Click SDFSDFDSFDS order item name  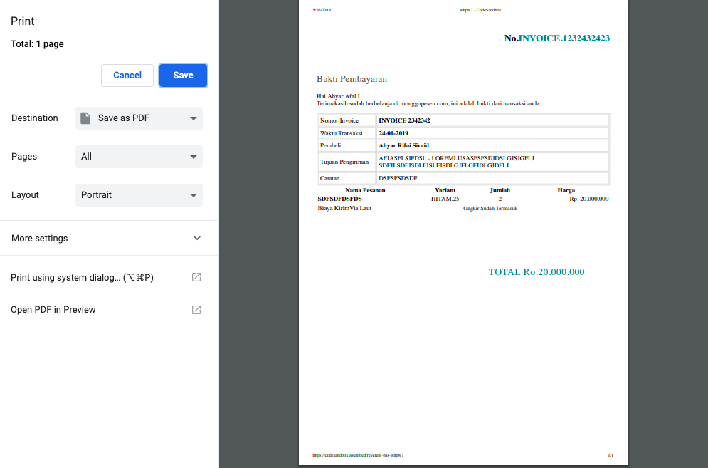click(339, 199)
